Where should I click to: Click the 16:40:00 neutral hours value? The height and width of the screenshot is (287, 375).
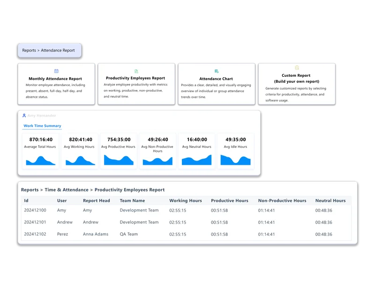pos(197,140)
